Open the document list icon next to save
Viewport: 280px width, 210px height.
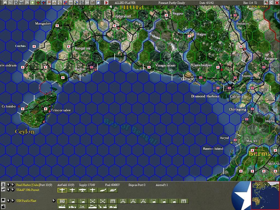coord(11,2)
